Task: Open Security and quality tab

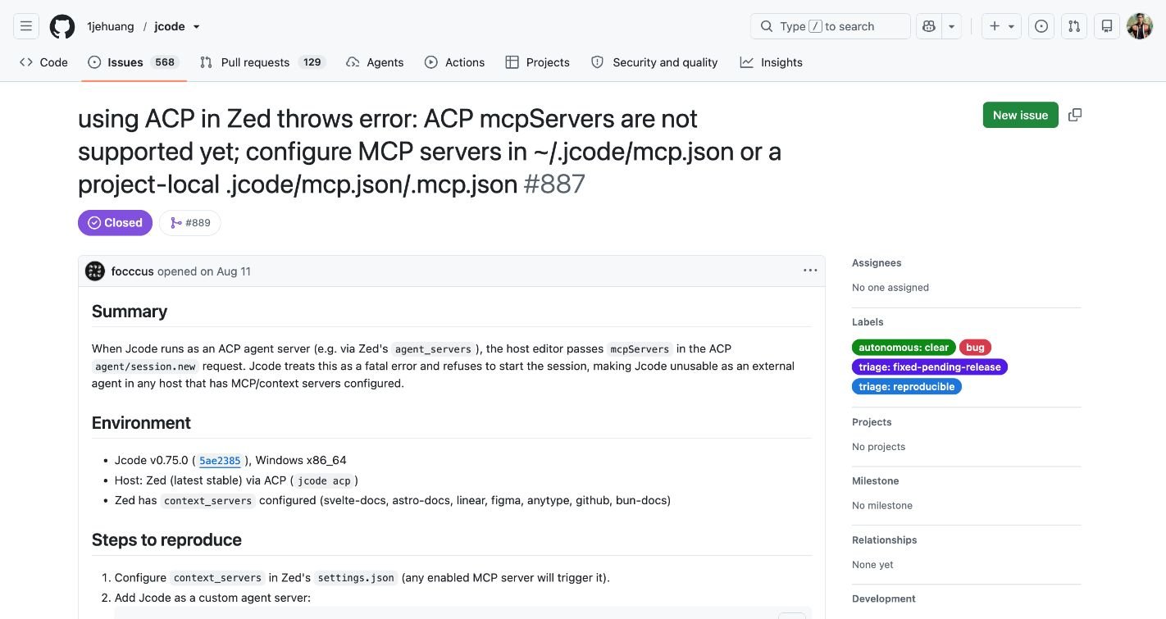Action: pyautogui.click(x=654, y=62)
